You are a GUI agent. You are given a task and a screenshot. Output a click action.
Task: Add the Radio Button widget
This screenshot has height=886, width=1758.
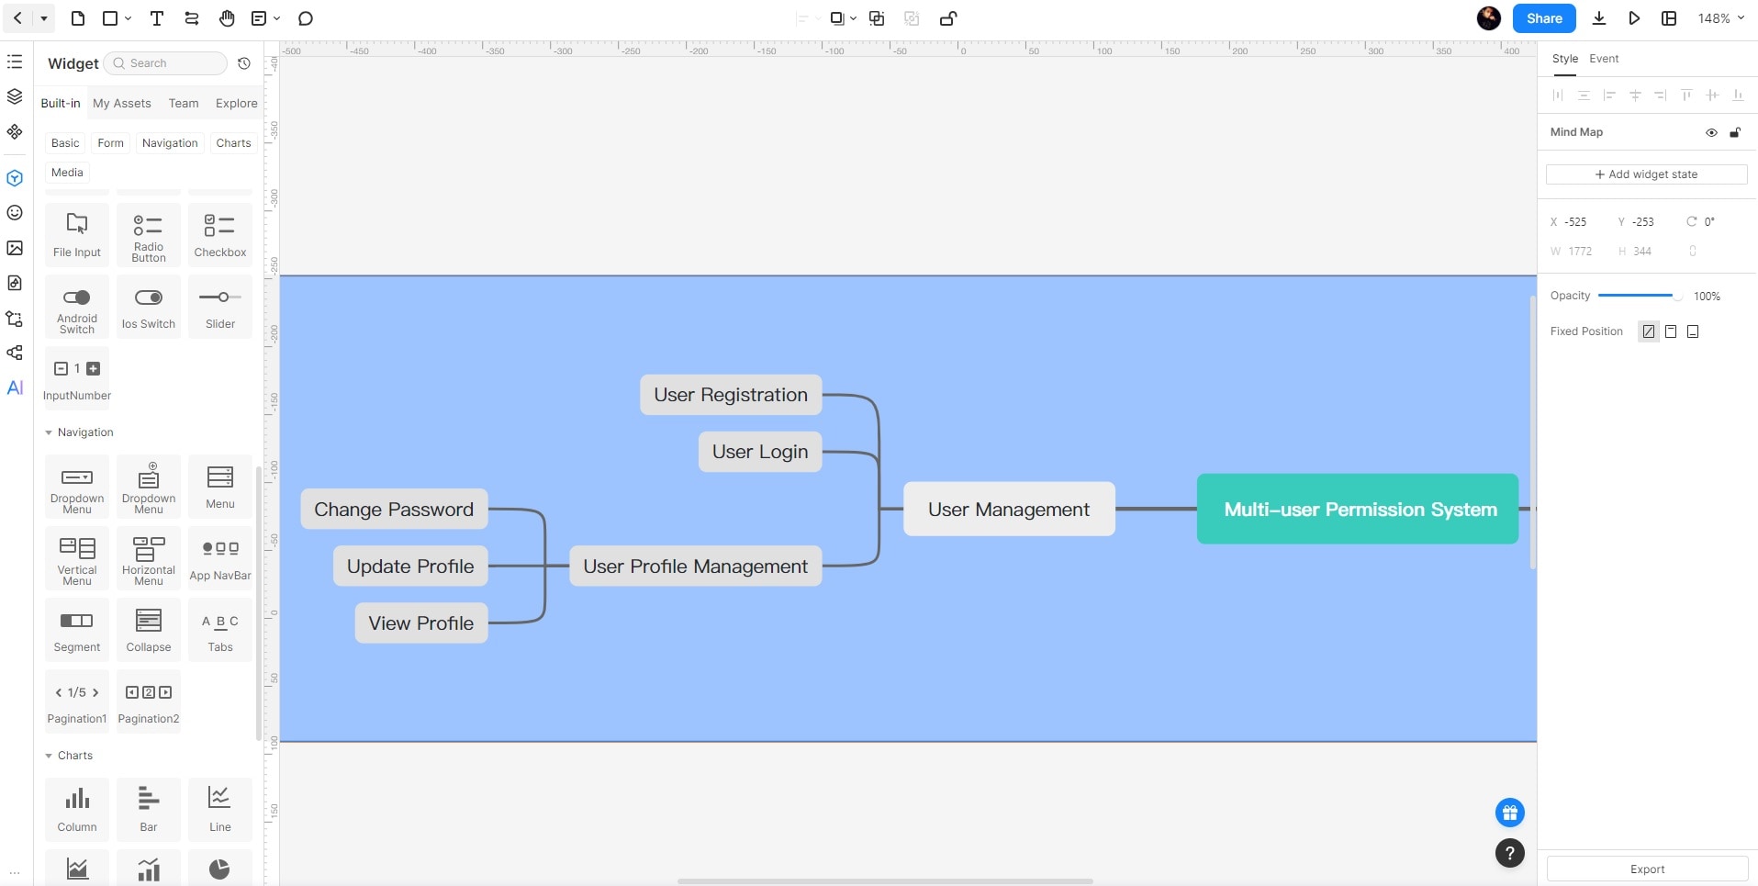click(149, 235)
